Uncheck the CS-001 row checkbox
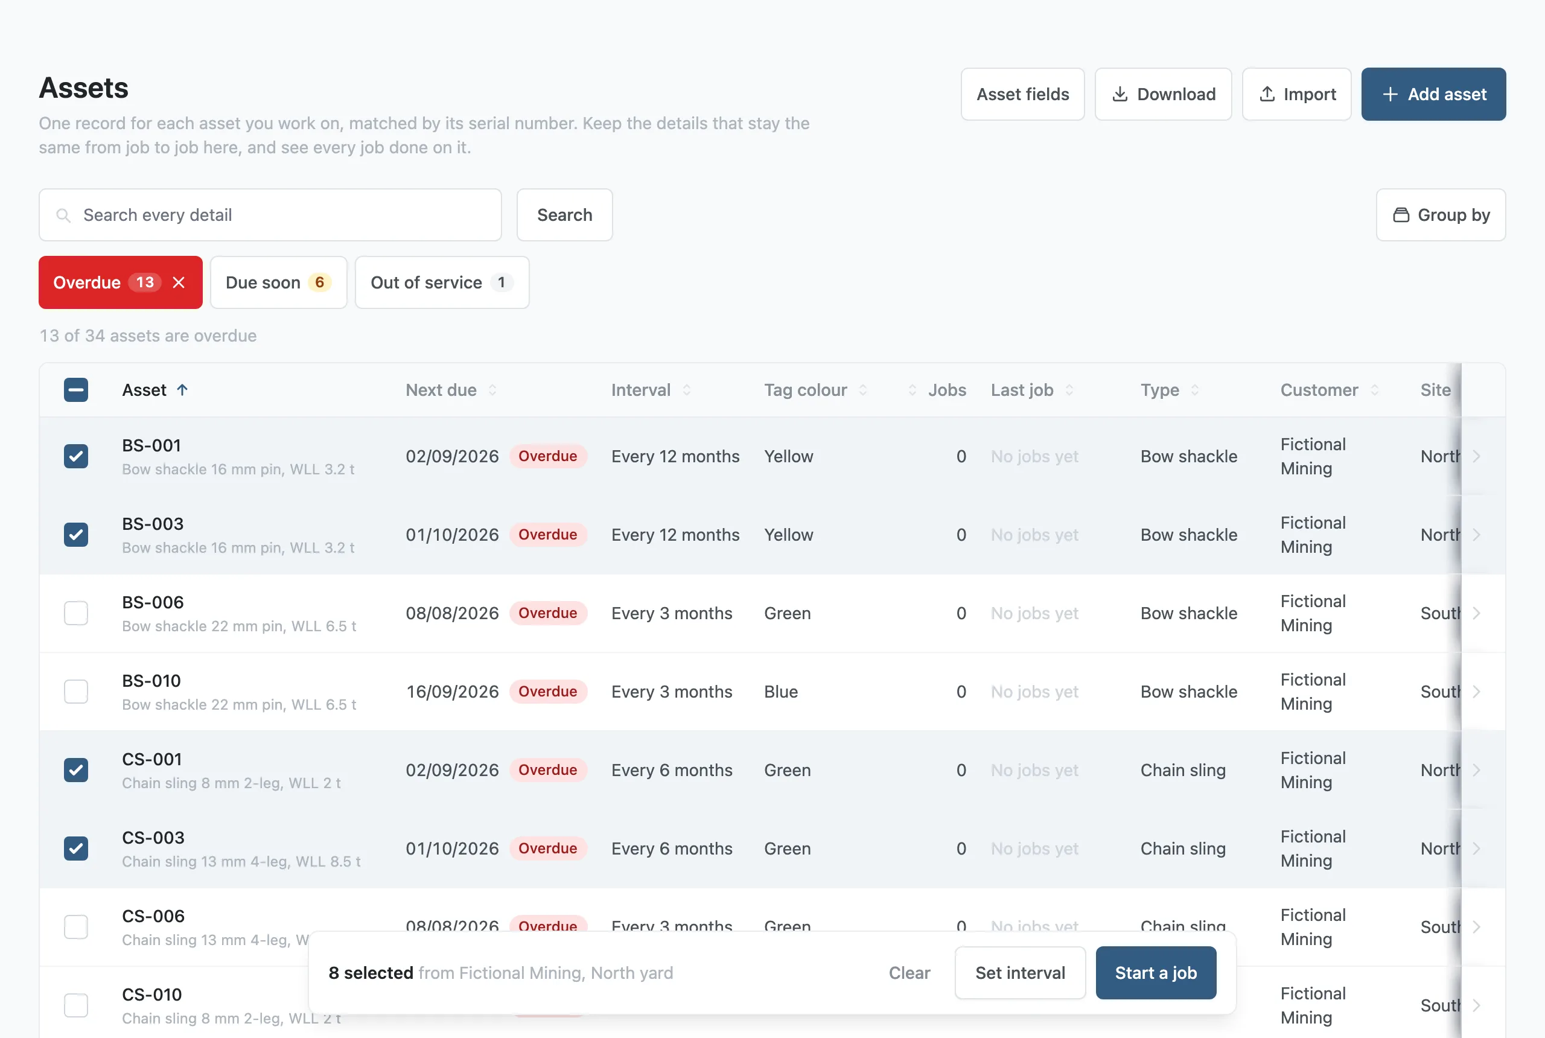1545x1038 pixels. (76, 770)
